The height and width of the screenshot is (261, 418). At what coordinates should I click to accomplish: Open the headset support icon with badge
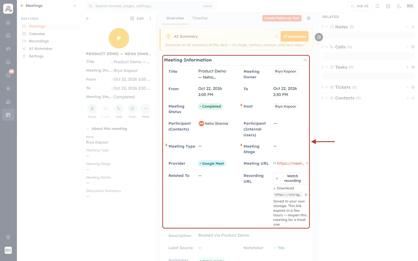(x=8, y=75)
